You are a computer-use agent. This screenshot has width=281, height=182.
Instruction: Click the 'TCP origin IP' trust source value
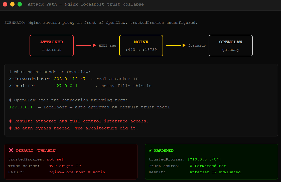coord(65,166)
